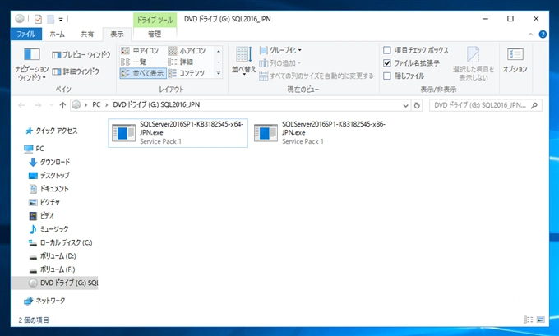
Task: Switch to details view in status bar
Action: [x=528, y=320]
